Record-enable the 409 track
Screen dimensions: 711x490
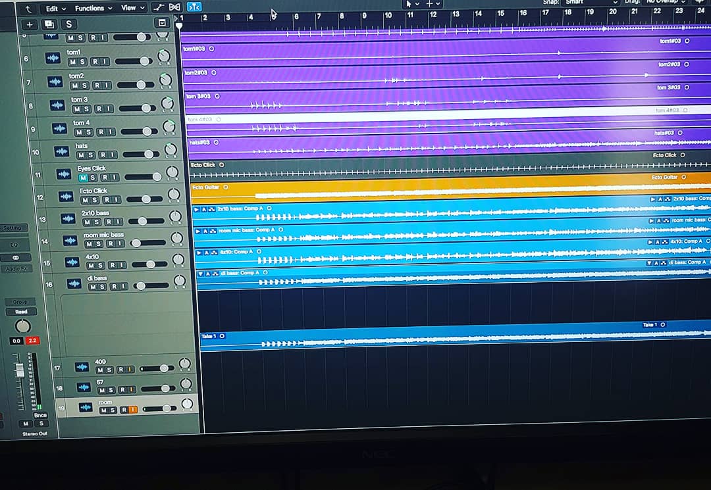tap(120, 370)
